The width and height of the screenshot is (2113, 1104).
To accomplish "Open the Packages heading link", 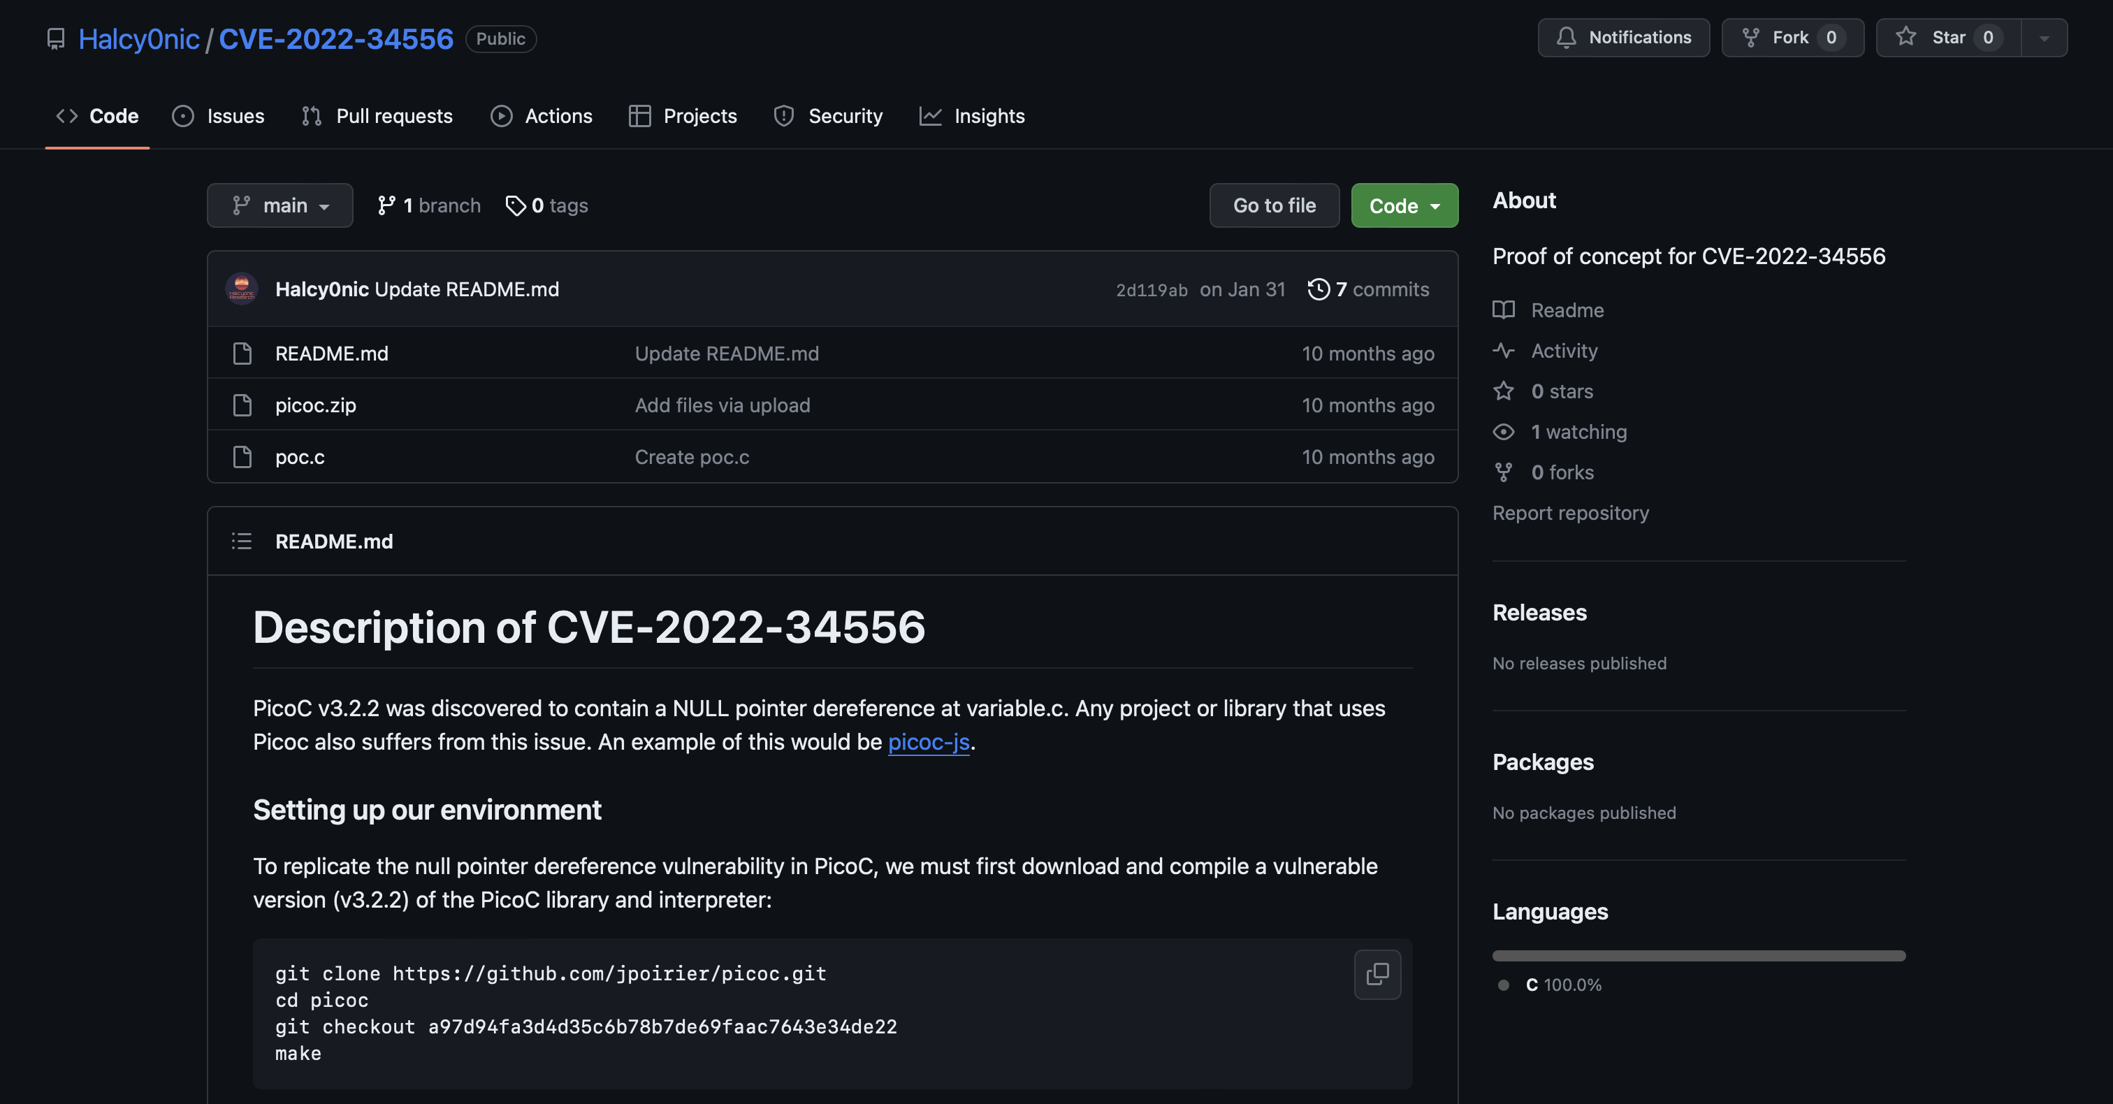I will point(1543,762).
